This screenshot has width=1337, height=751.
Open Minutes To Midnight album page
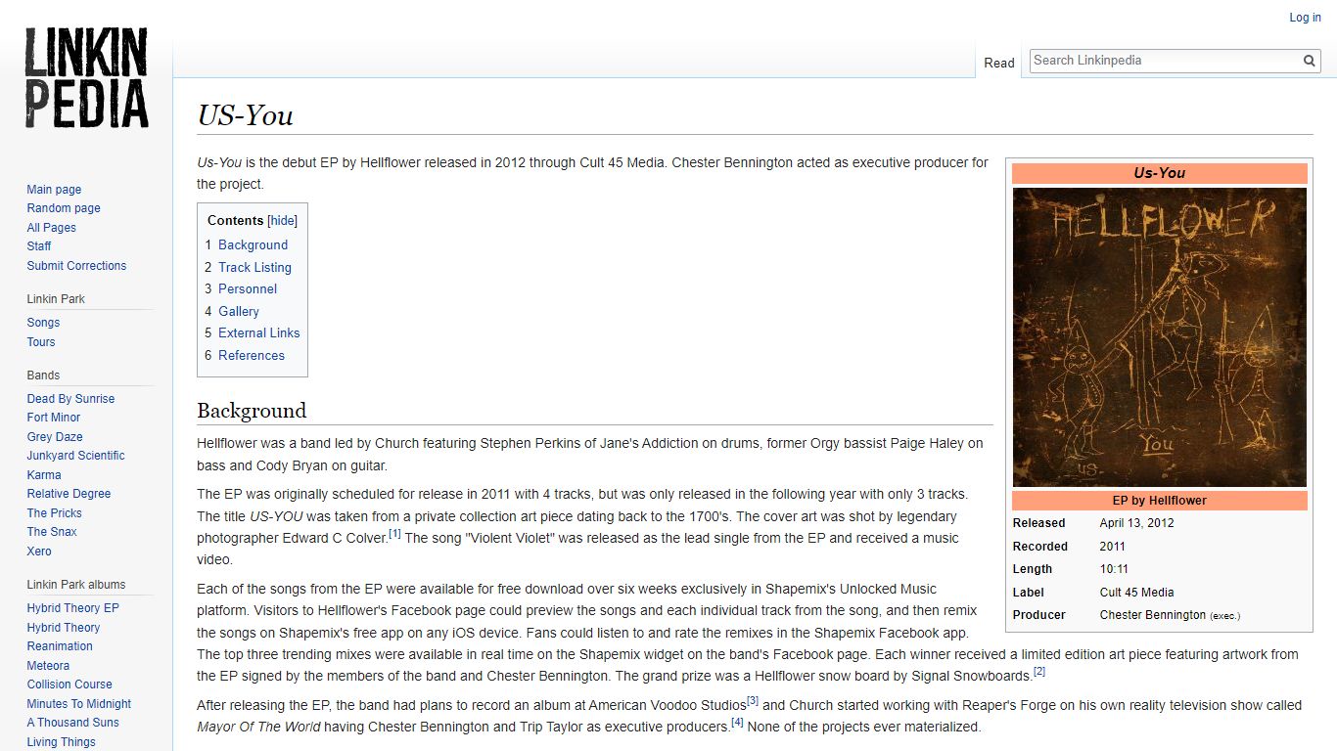(79, 704)
